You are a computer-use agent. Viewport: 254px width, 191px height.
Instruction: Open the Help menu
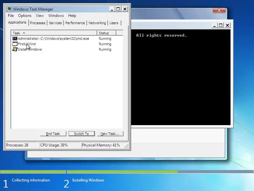[x=72, y=16]
